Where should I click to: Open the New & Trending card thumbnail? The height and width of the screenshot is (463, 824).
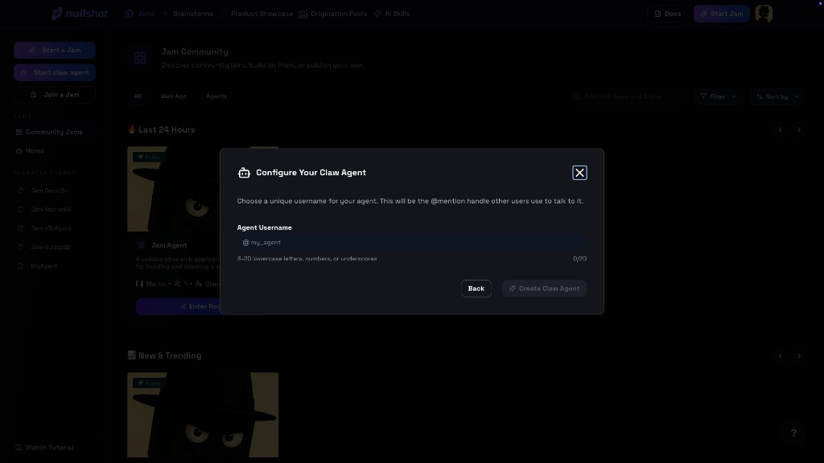click(x=203, y=415)
